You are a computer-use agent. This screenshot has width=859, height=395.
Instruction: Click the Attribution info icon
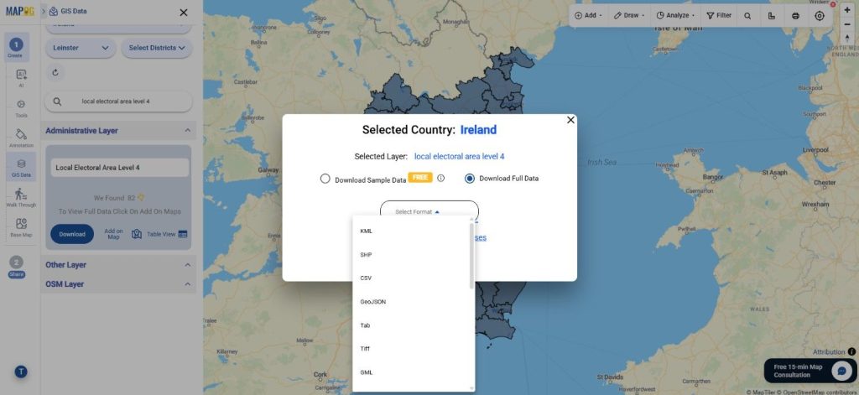(x=851, y=351)
